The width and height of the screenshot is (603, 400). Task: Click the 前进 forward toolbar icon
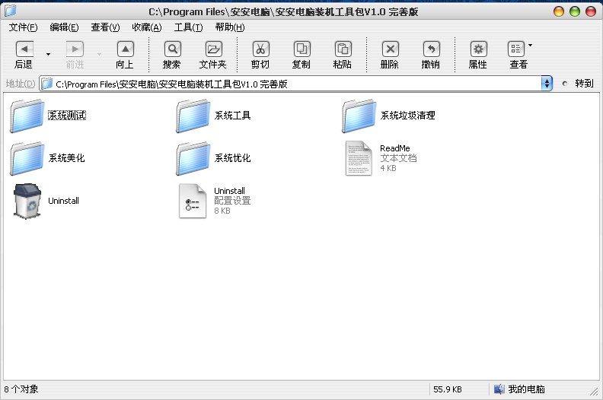pyautogui.click(x=75, y=49)
